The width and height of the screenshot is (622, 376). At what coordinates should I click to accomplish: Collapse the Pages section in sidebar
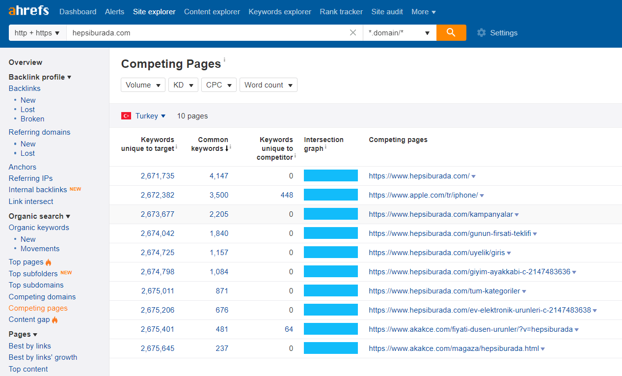(23, 334)
